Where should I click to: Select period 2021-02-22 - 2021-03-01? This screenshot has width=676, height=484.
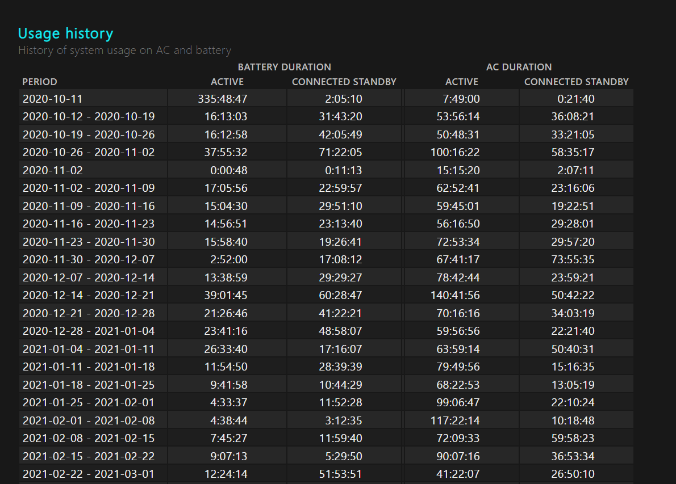click(x=89, y=474)
